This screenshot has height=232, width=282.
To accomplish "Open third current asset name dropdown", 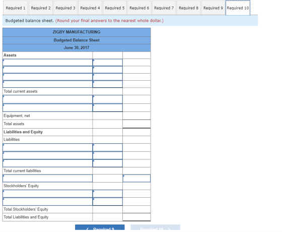I will click(x=48, y=77).
